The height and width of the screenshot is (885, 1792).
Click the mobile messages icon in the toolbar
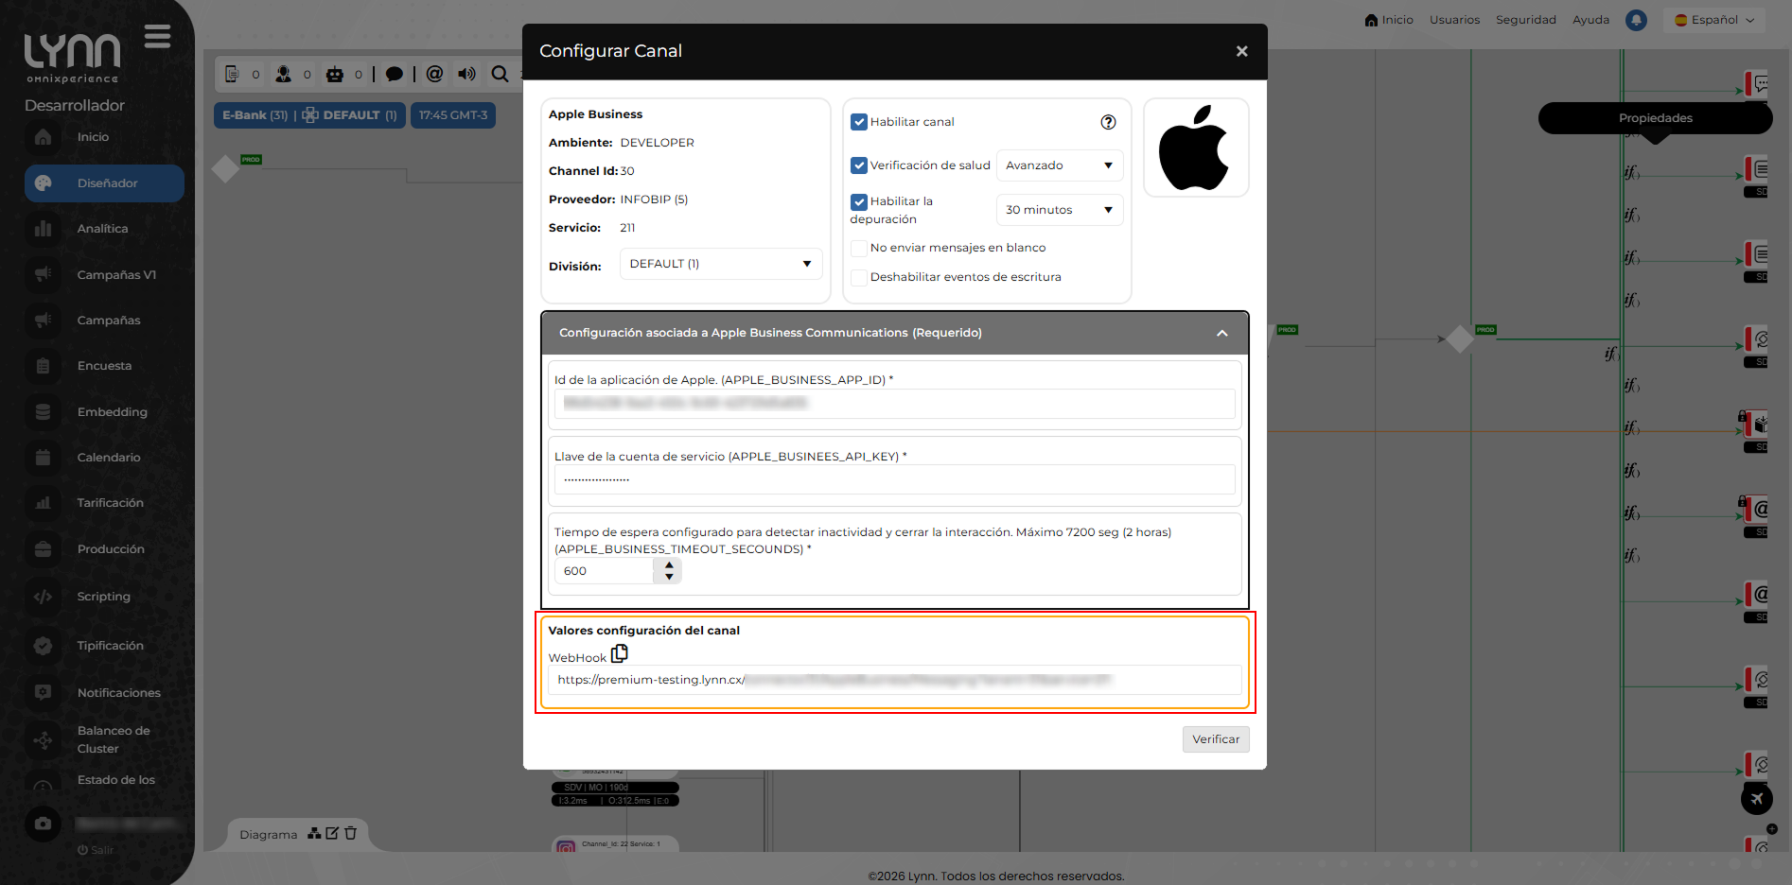click(232, 74)
